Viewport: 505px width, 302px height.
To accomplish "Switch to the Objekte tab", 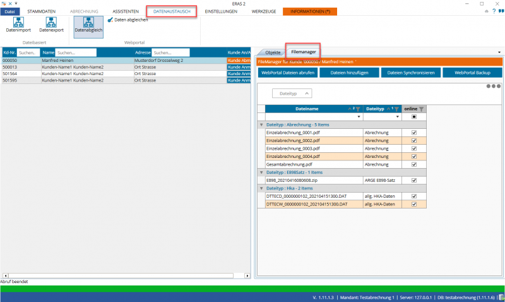I will [x=273, y=52].
